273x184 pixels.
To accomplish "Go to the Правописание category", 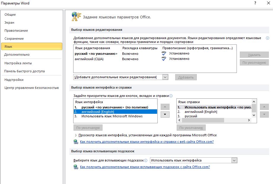I will click(x=31, y=31).
